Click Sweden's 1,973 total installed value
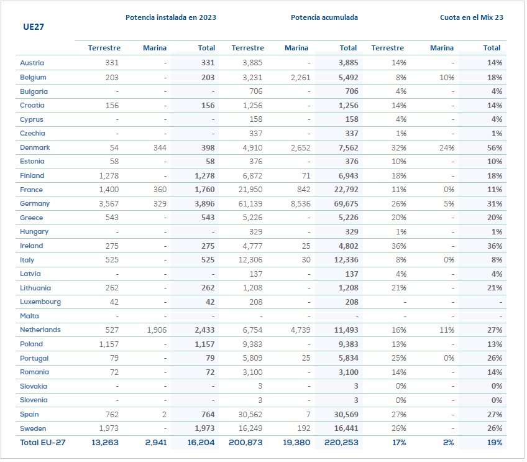The width and height of the screenshot is (527, 462). click(203, 428)
